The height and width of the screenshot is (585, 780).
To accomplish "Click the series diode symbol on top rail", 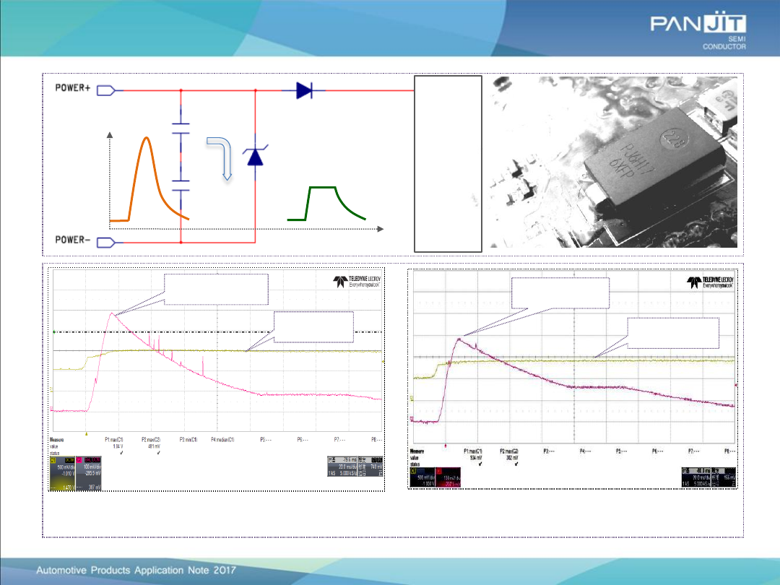I will pos(303,90).
